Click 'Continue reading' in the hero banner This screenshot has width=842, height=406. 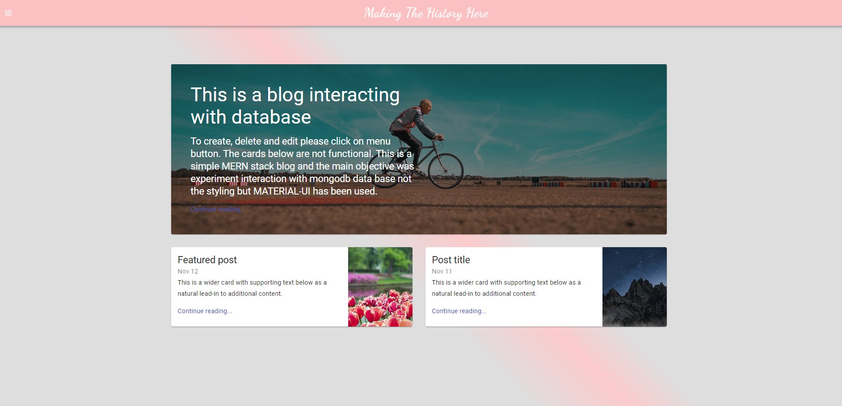pos(217,209)
